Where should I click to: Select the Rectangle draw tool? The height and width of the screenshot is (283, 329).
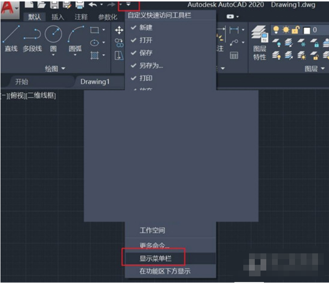click(94, 30)
